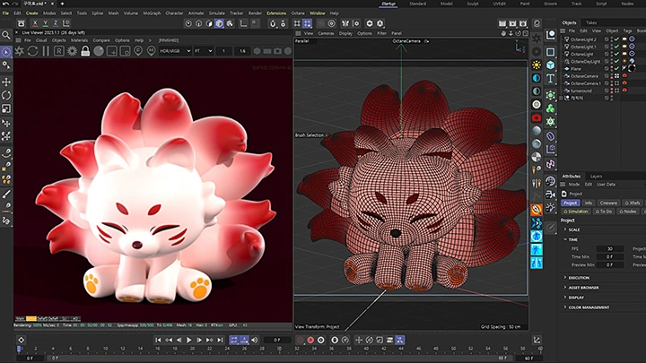The width and height of the screenshot is (646, 363).
Task: Activate the focus picker in Live Viewer
Action: tap(138, 51)
